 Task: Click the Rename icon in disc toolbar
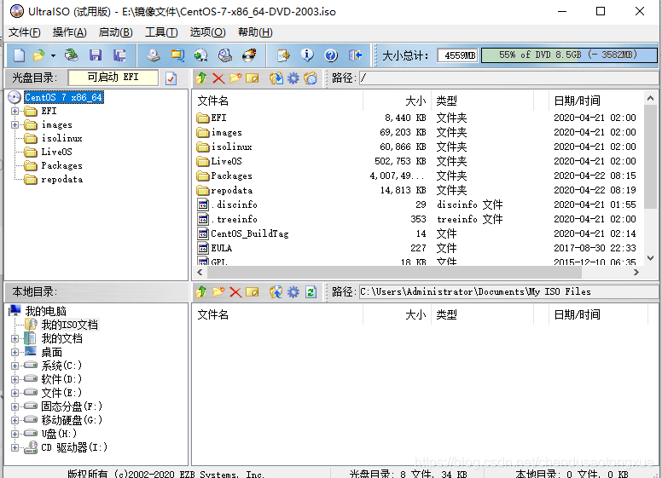[x=252, y=78]
